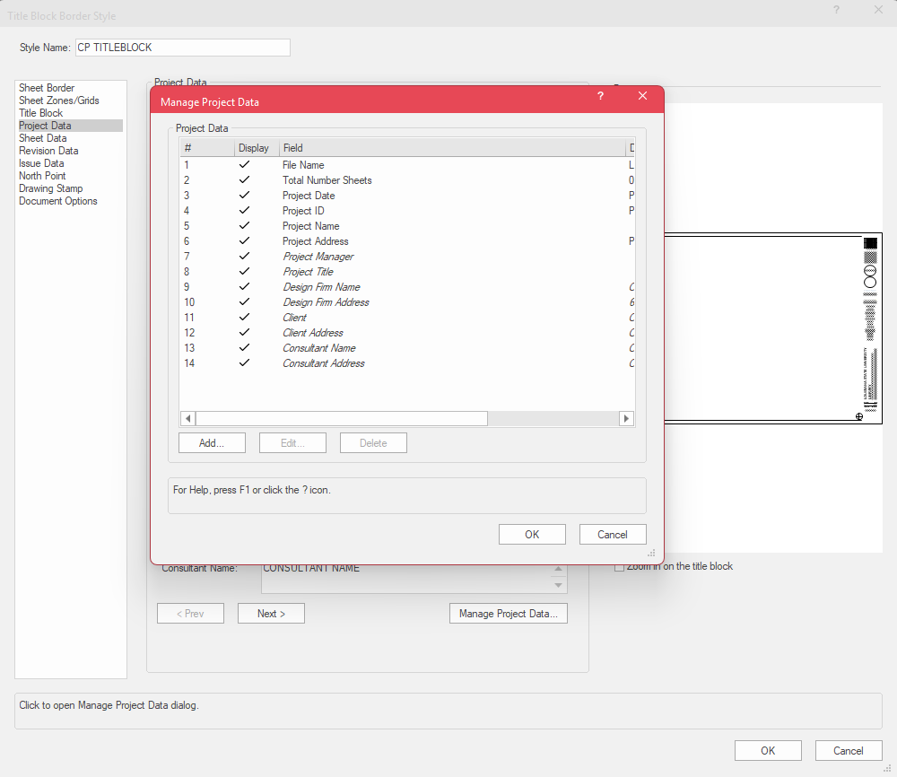This screenshot has height=777, width=897.
Task: Click the # column header
Action: 206,148
